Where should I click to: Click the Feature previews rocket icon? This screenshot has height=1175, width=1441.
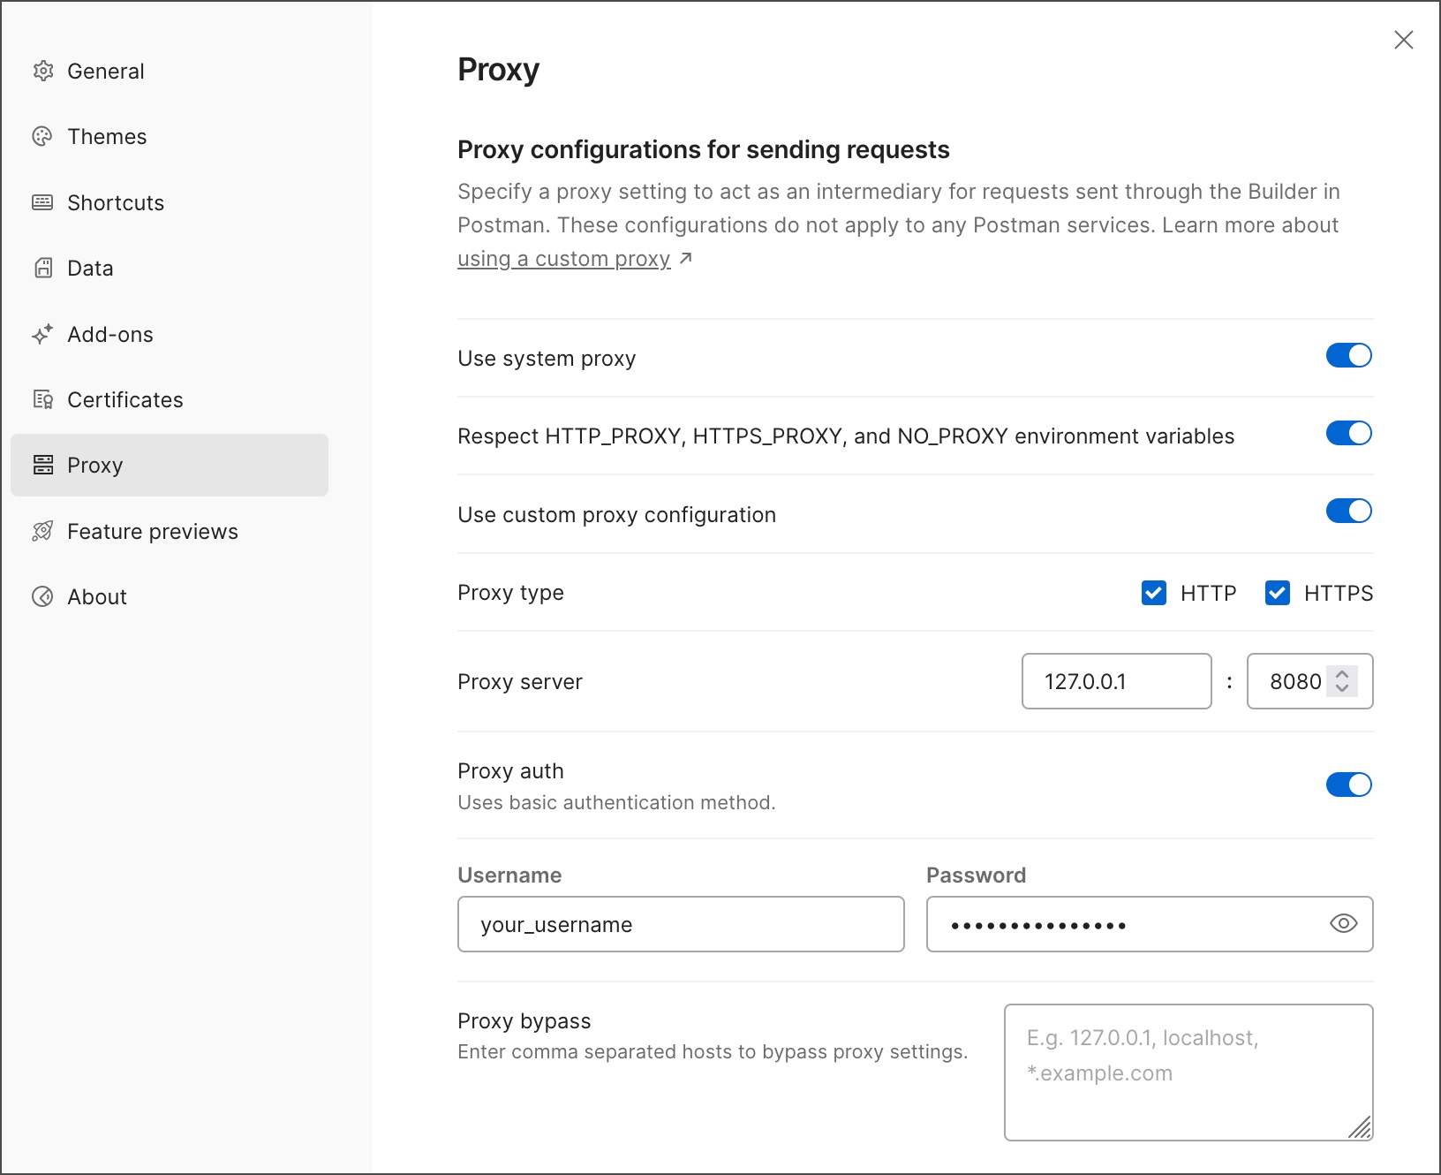(x=42, y=531)
